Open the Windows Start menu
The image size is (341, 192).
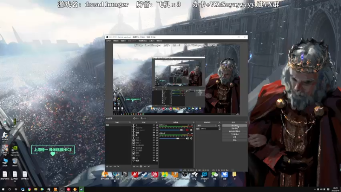click(x=3, y=189)
